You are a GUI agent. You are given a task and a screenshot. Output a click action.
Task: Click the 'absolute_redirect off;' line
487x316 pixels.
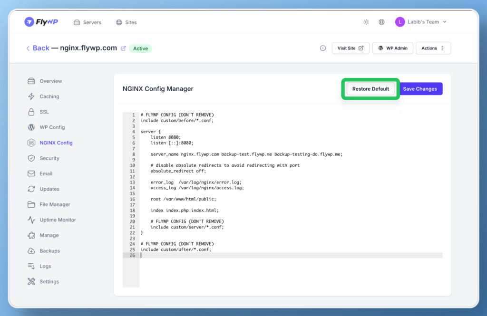pyautogui.click(x=178, y=171)
